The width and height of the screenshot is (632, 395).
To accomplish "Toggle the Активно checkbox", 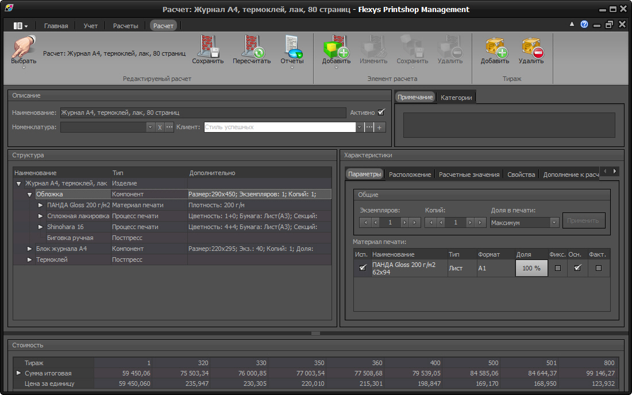I will [381, 113].
